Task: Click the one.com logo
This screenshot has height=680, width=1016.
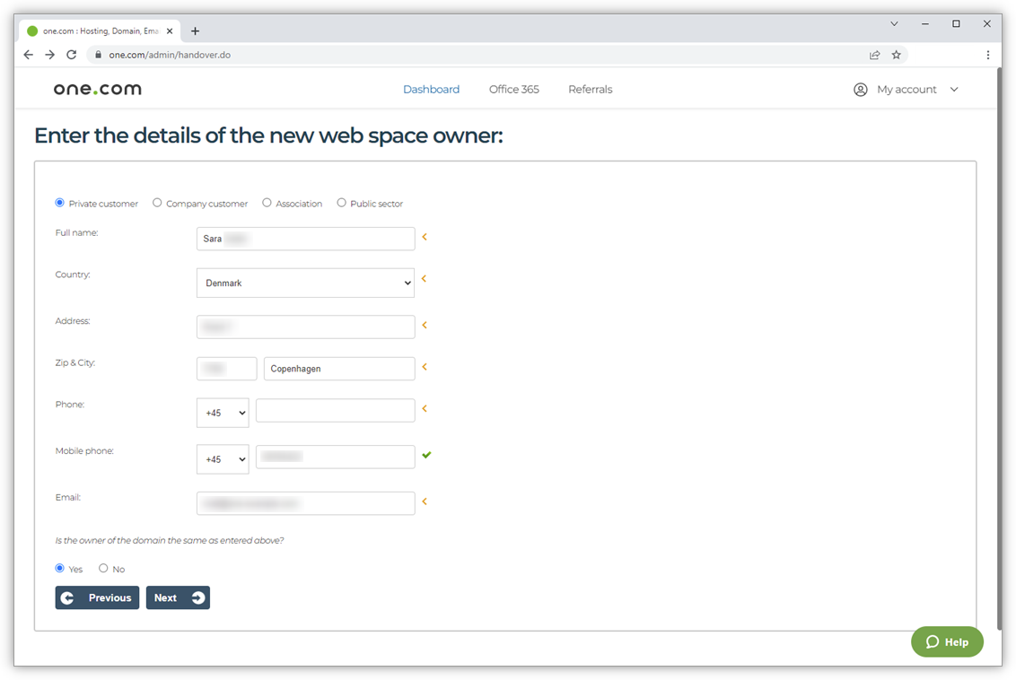Action: coord(96,88)
